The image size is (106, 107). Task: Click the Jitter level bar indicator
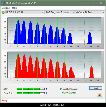tap(31, 89)
